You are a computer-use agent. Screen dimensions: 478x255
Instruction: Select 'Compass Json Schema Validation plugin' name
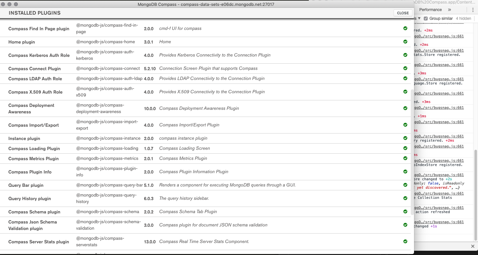32,225
